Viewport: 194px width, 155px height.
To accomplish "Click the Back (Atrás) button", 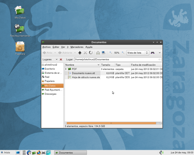I will click(48, 53).
